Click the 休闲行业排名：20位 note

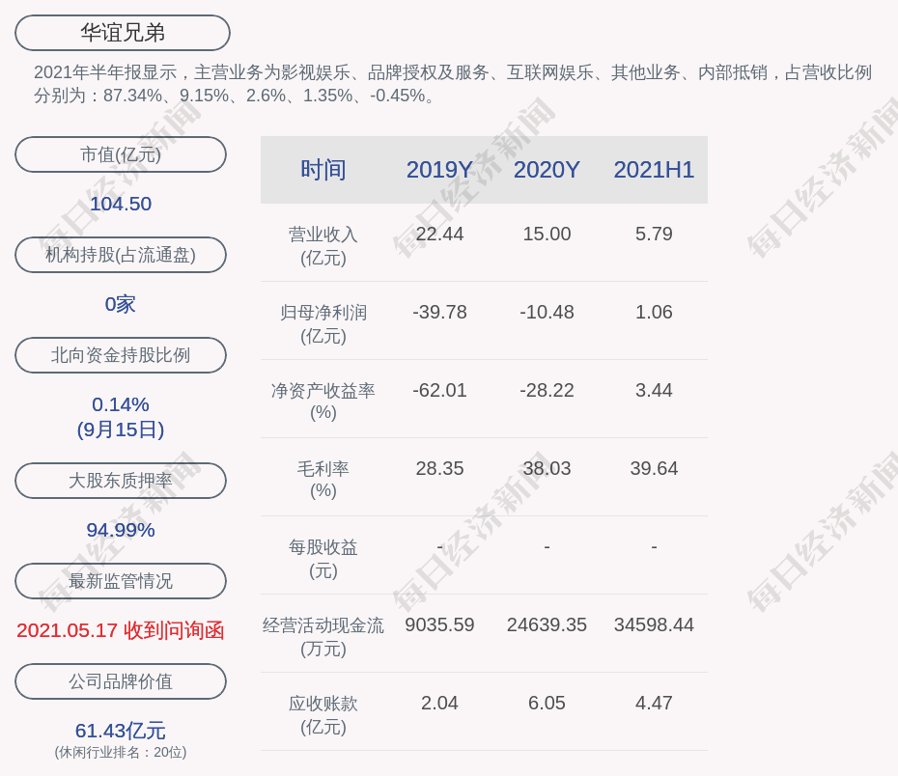tap(121, 752)
